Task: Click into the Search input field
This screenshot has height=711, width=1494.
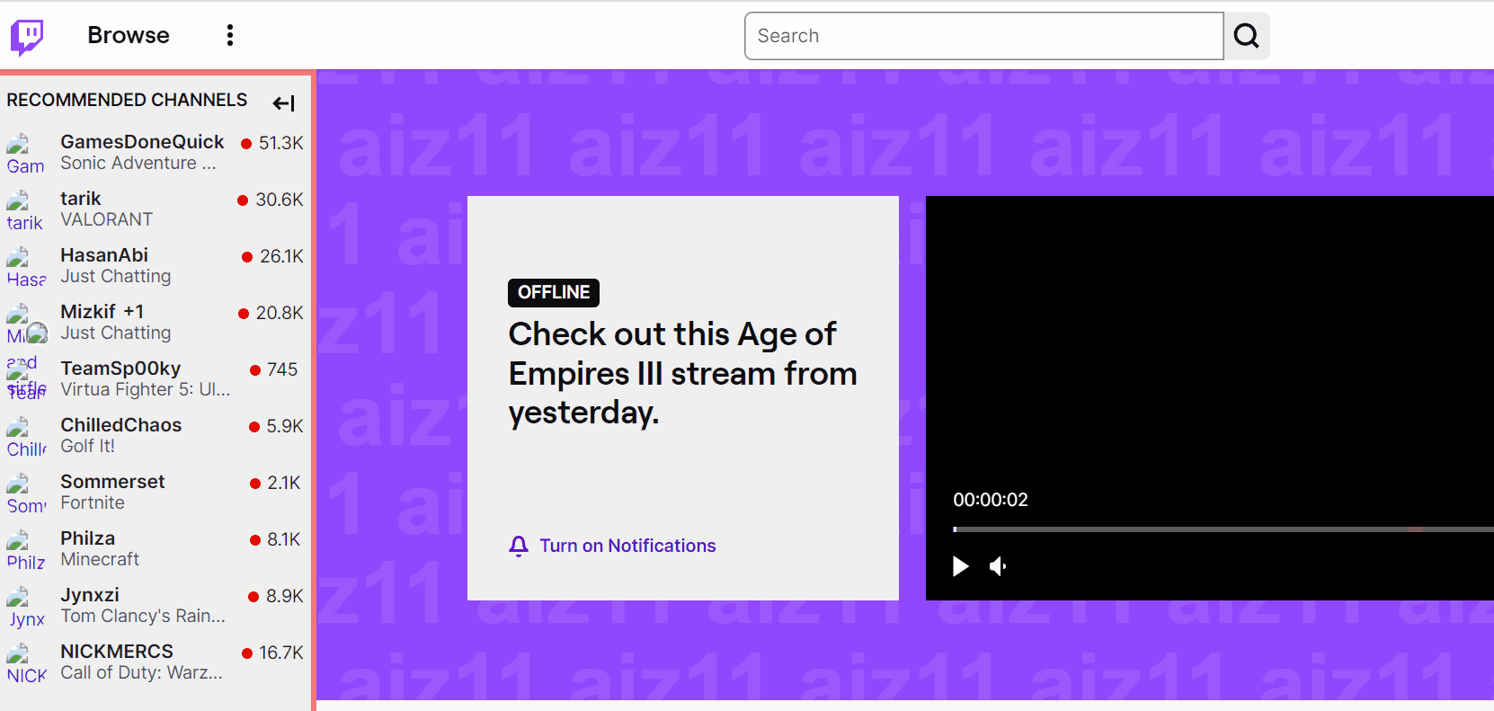Action: coord(983,36)
